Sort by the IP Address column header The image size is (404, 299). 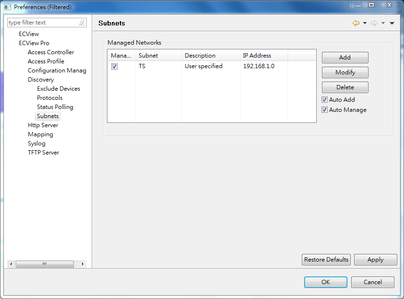pyautogui.click(x=264, y=55)
